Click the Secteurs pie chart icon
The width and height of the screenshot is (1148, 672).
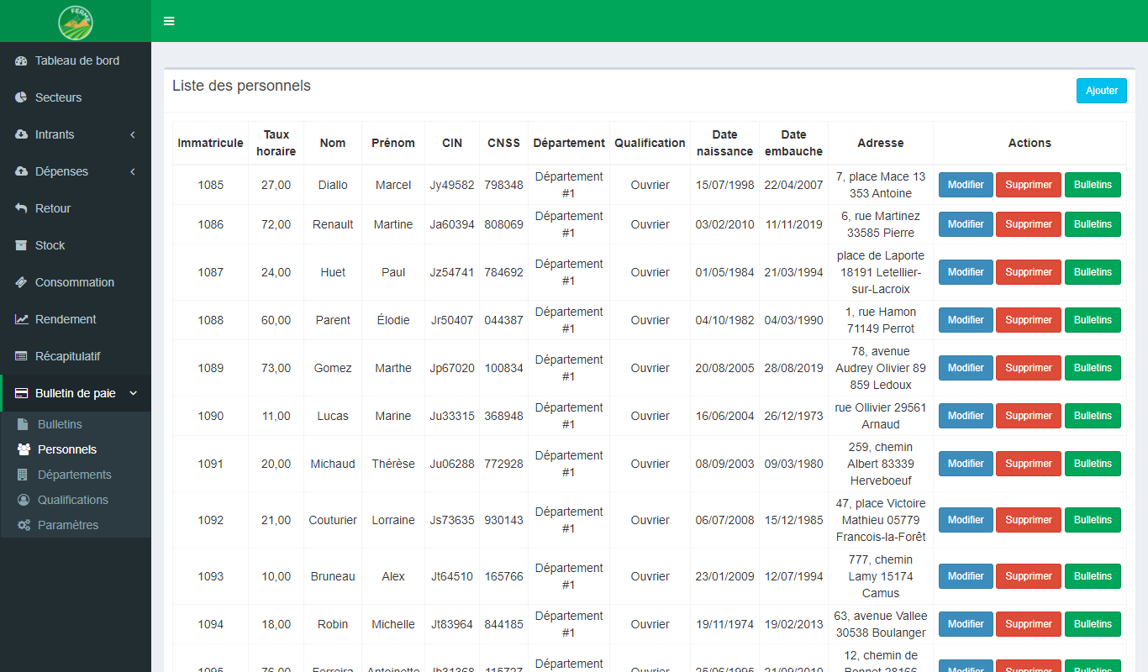click(21, 97)
